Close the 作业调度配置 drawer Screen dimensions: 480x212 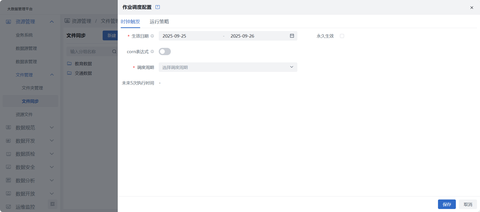(472, 8)
